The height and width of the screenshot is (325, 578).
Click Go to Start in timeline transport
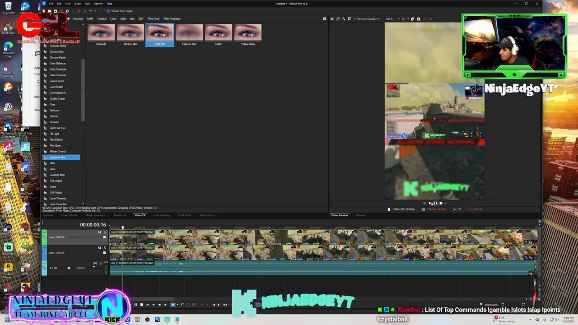(x=147, y=305)
